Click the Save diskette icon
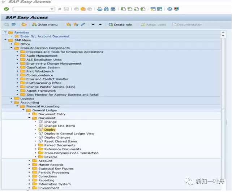232x192 pixels. [x=66, y=9]
